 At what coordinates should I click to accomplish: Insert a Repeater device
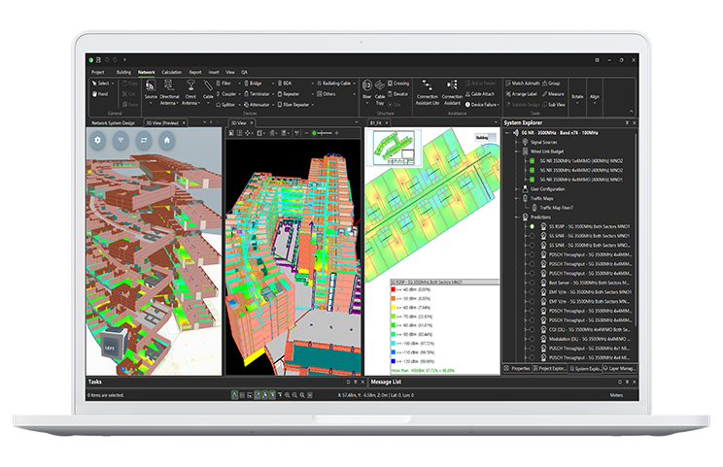click(x=291, y=94)
